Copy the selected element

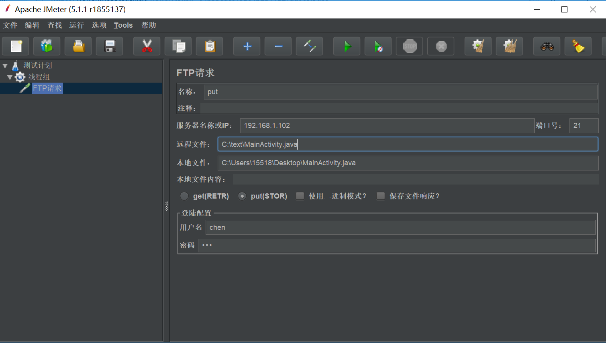point(178,47)
